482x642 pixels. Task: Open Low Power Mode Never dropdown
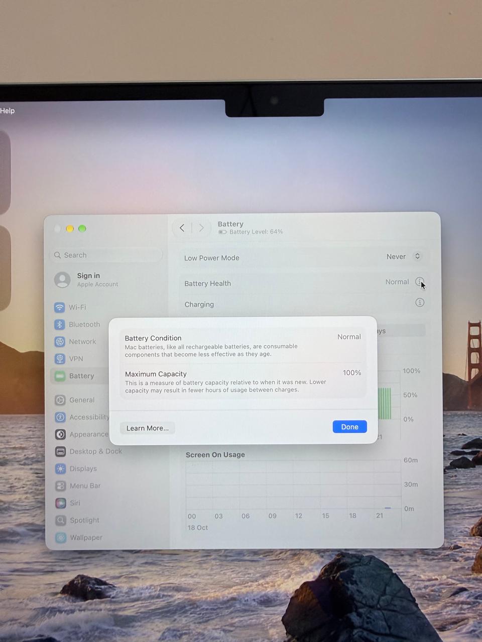click(404, 256)
